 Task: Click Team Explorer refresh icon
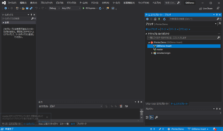tap(164, 19)
